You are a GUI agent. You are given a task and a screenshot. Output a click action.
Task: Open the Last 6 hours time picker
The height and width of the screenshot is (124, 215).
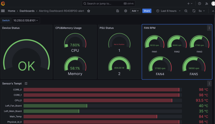click(x=168, y=11)
